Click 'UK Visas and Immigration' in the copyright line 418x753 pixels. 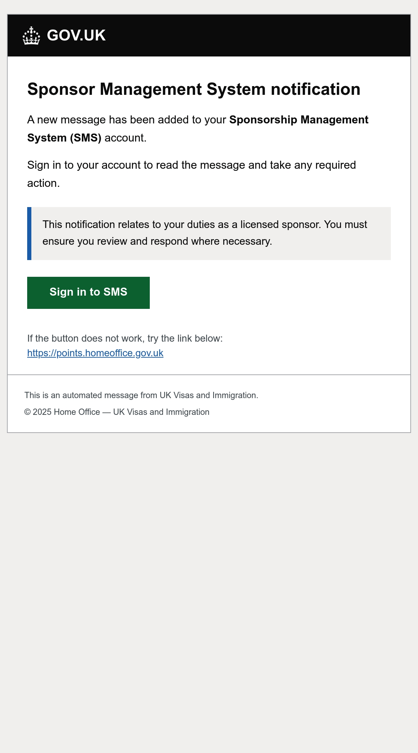161,412
